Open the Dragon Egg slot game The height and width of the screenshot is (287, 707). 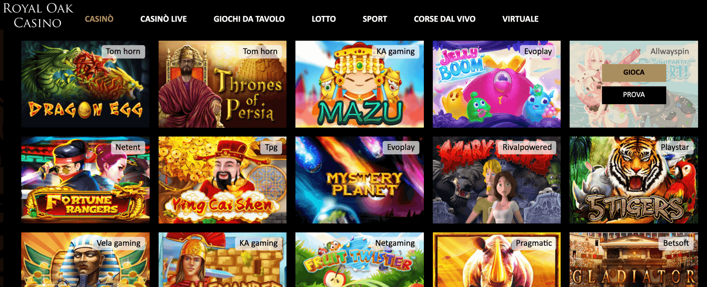(x=85, y=84)
